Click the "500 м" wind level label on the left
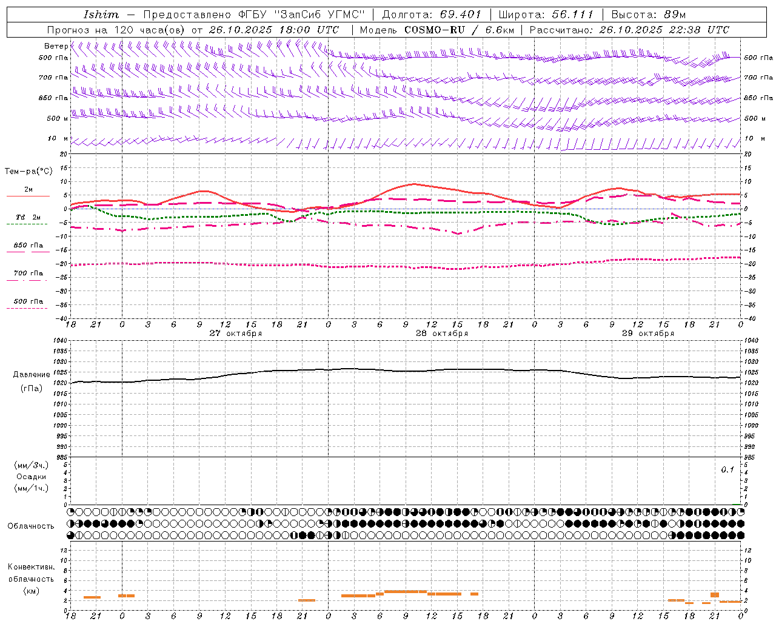This screenshot has width=776, height=621. 58,118
